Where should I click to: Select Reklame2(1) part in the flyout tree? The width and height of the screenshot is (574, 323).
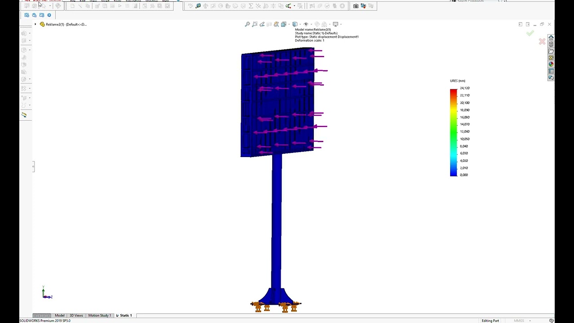tap(63, 24)
